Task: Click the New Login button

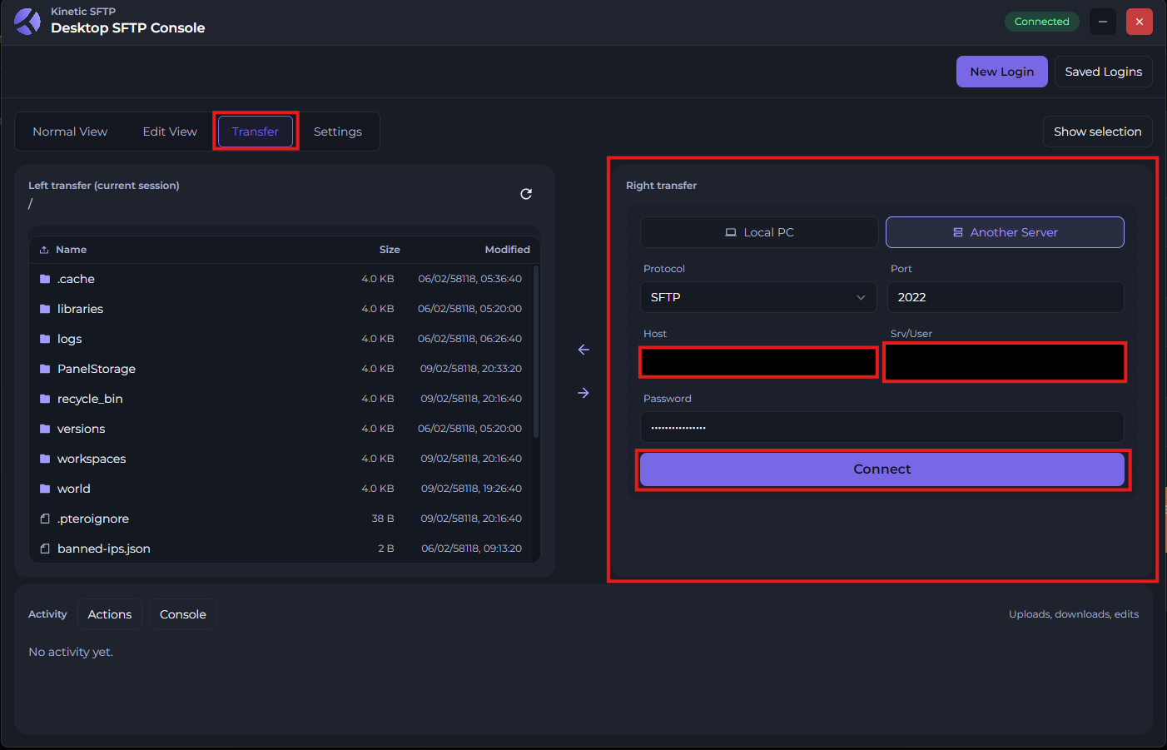Action: [1001, 72]
